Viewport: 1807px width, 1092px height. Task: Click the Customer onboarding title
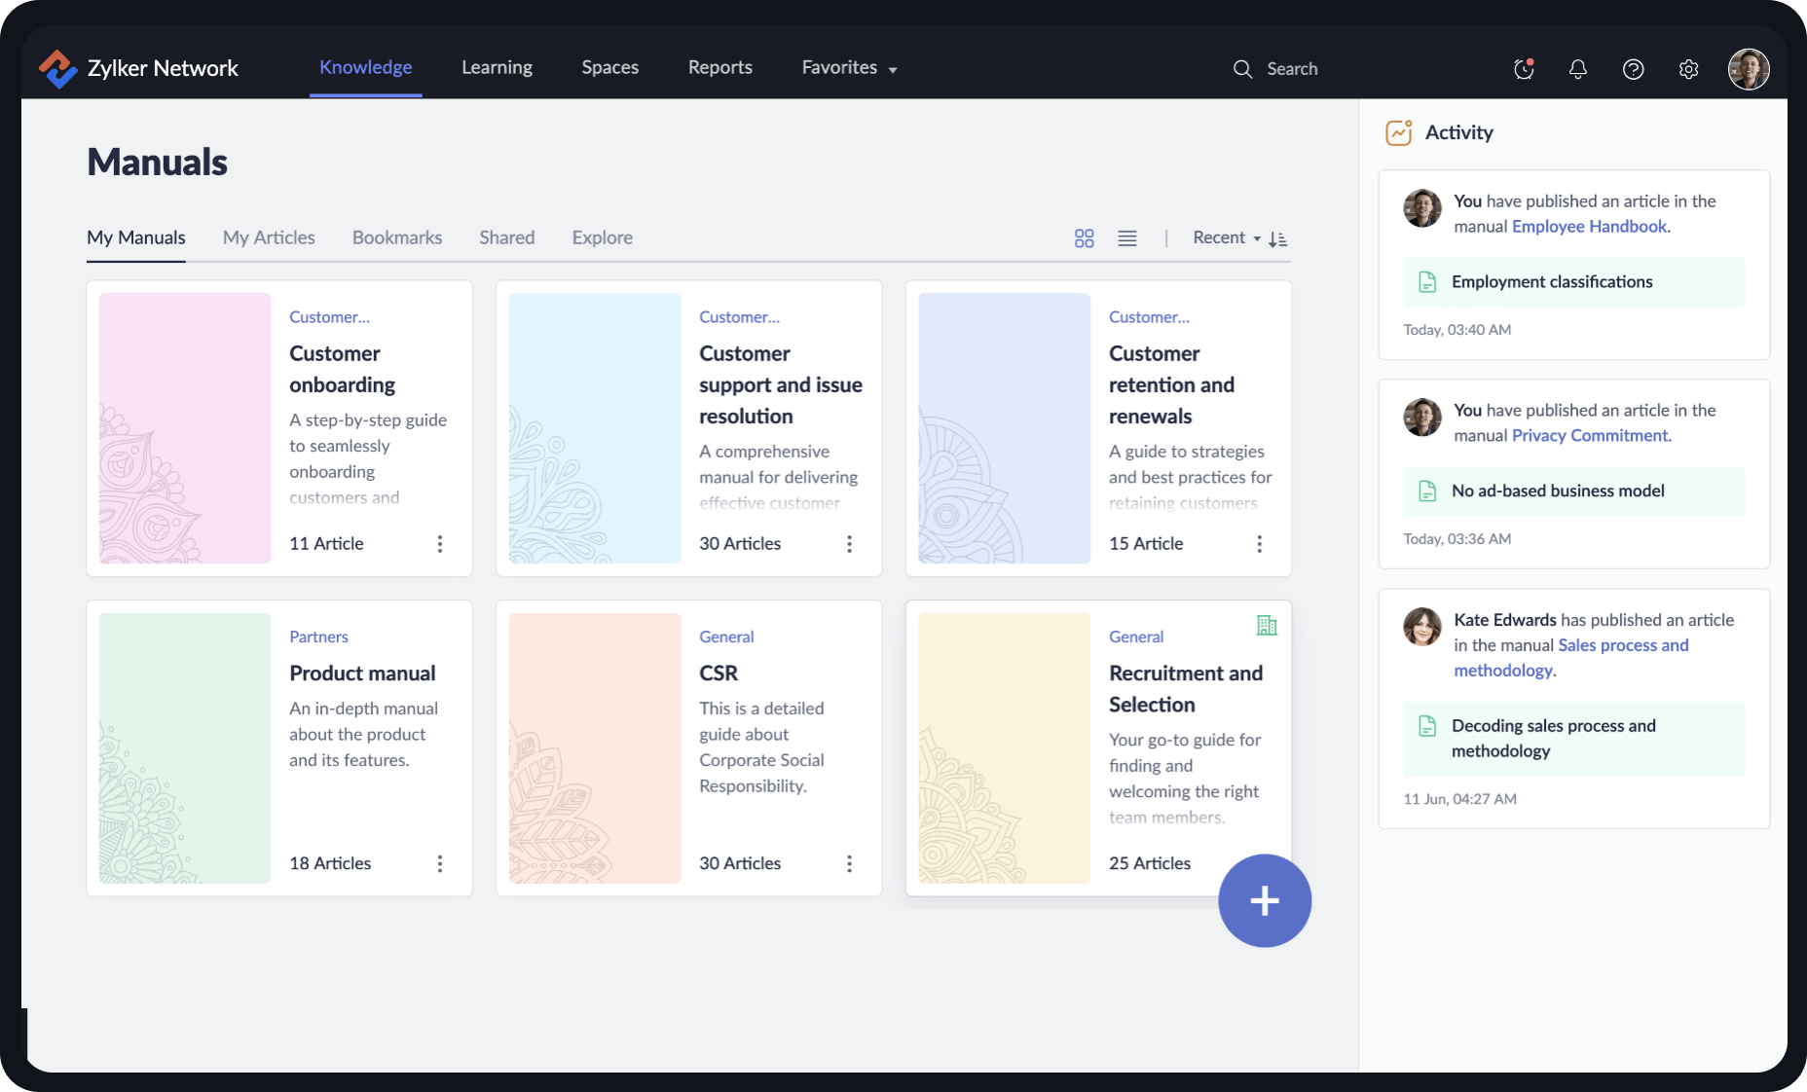(343, 369)
